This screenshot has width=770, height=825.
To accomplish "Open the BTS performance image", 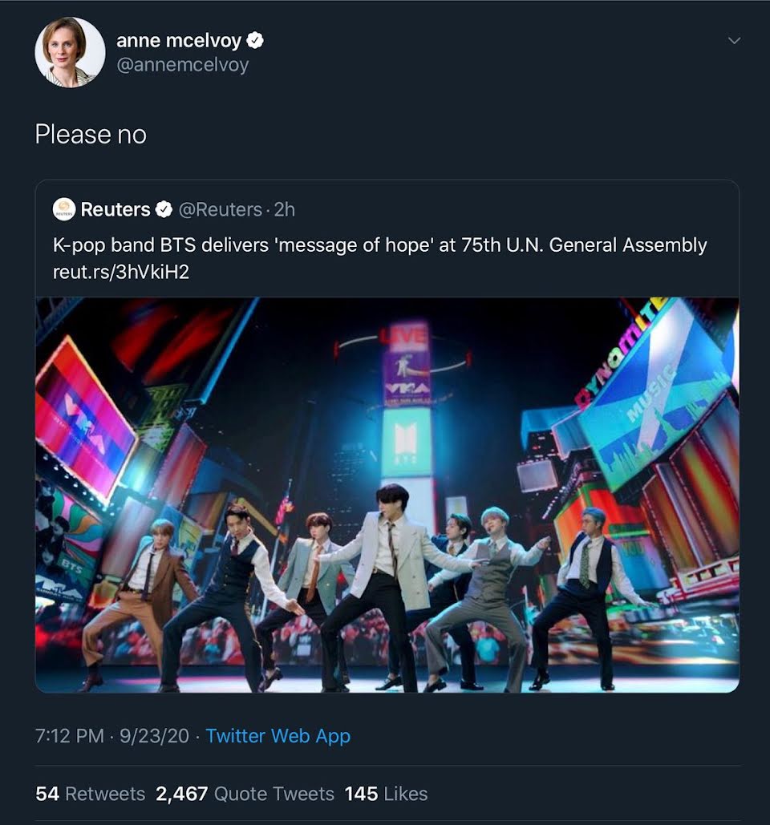I will pos(387,495).
